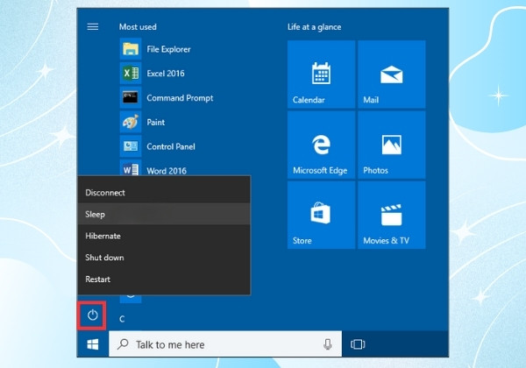Open Command Prompt icon
This screenshot has height=368, width=526.
click(x=131, y=97)
